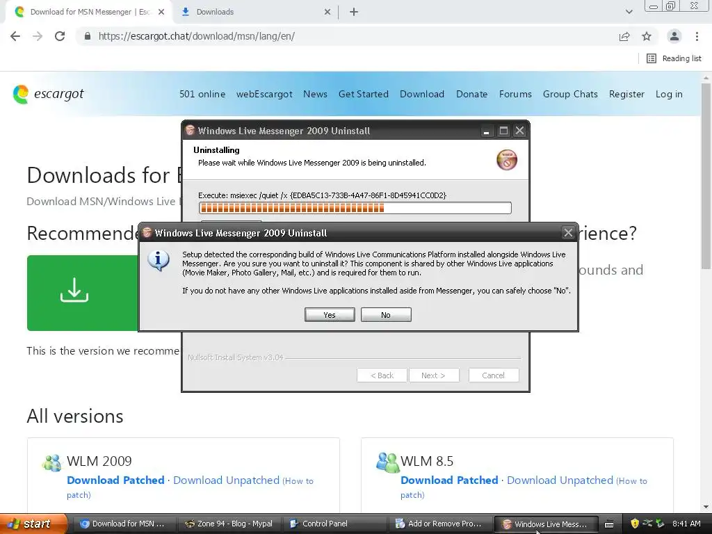
Task: Select the Download for MSN Messenger tab
Action: pos(88,12)
